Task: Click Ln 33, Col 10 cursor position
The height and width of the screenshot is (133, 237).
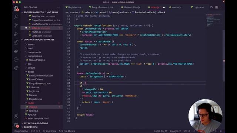Action: [161, 131]
